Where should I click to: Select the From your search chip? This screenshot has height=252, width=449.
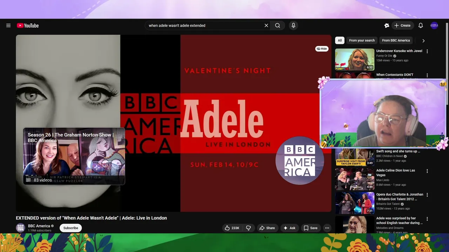pos(362,40)
